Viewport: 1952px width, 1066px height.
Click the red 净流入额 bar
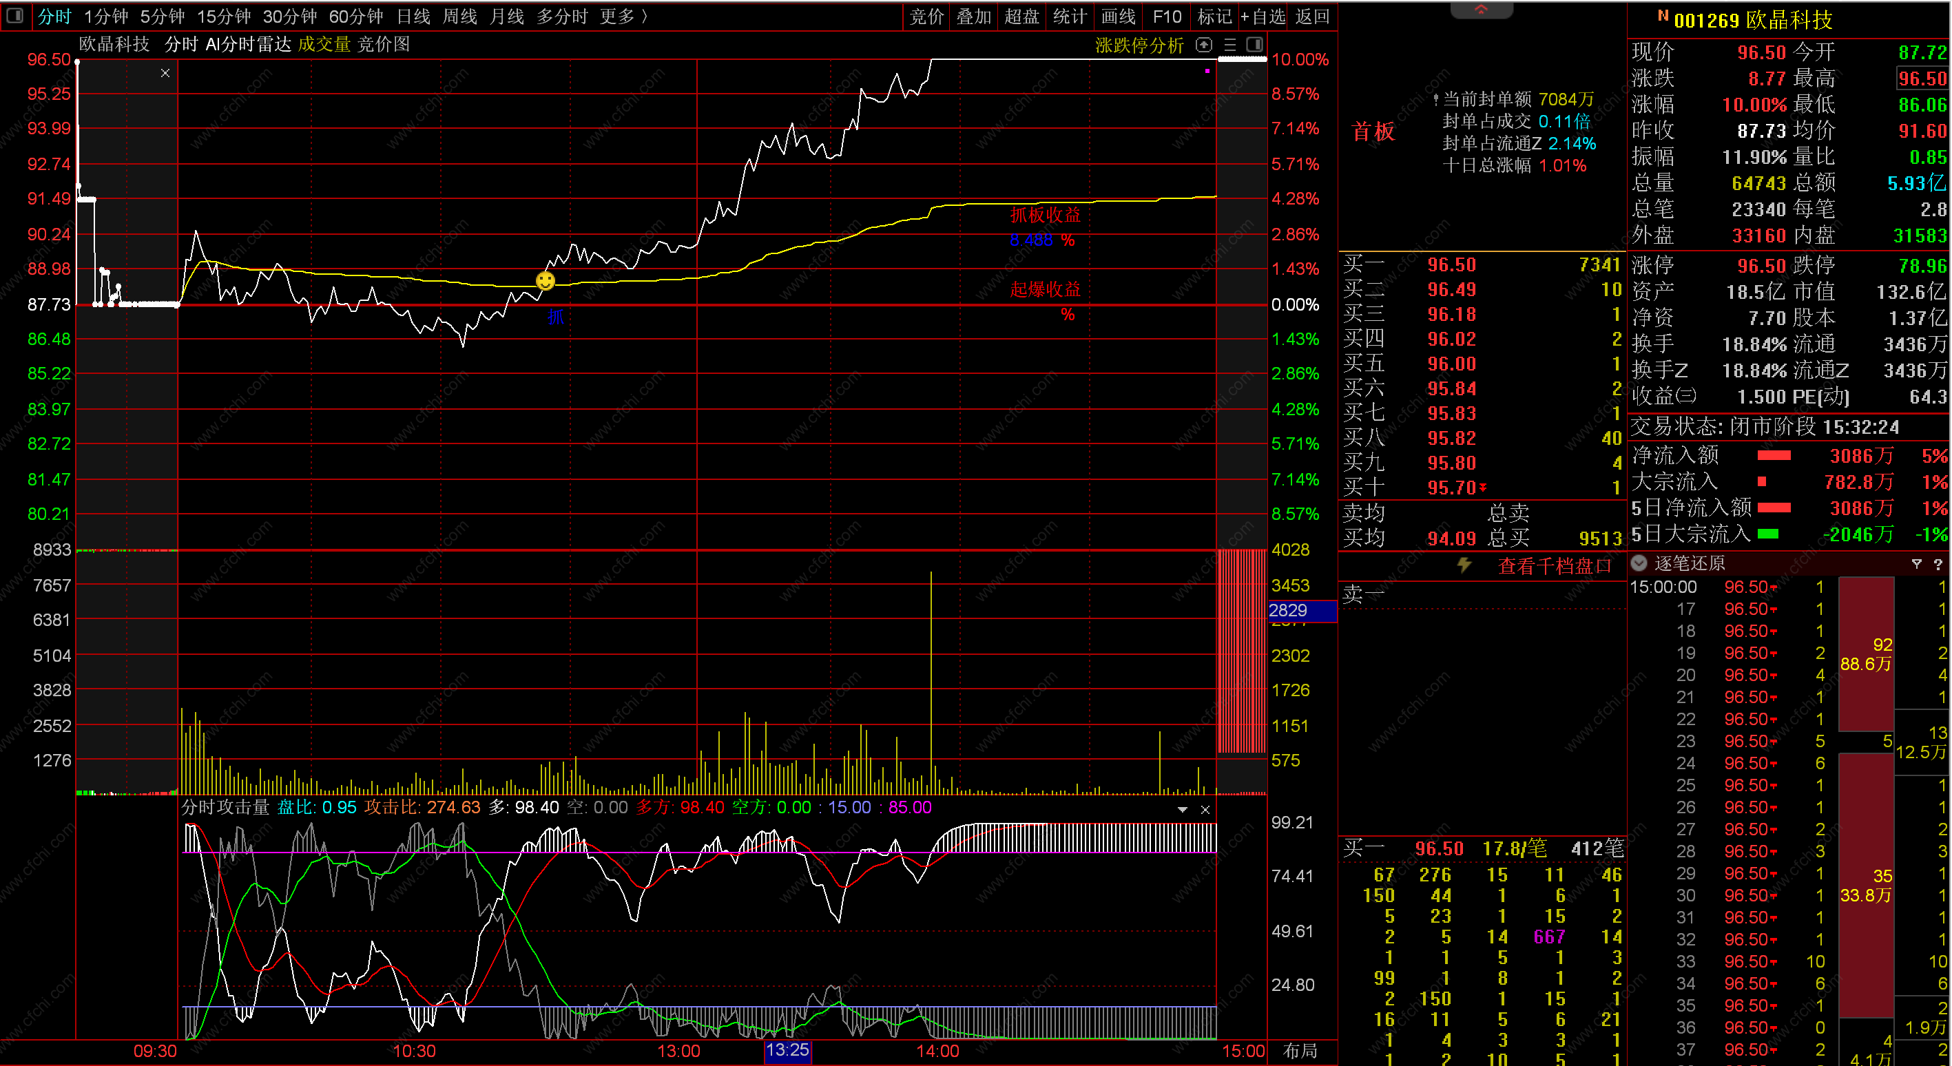tap(1773, 455)
